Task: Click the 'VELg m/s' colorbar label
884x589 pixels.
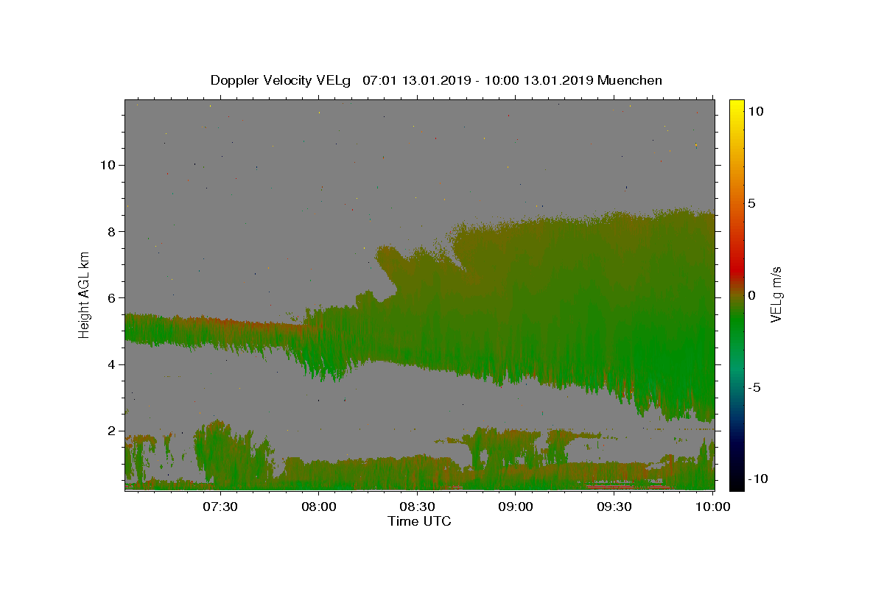Action: coord(776,295)
